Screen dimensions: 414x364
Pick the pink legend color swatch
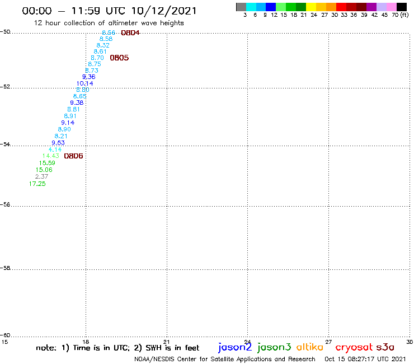point(392,7)
